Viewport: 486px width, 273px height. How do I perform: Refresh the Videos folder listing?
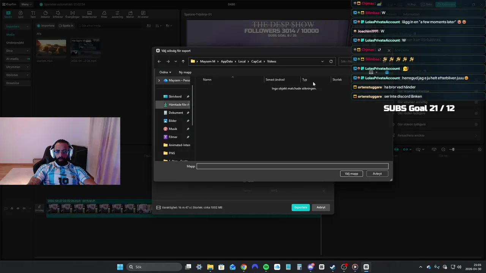(331, 61)
